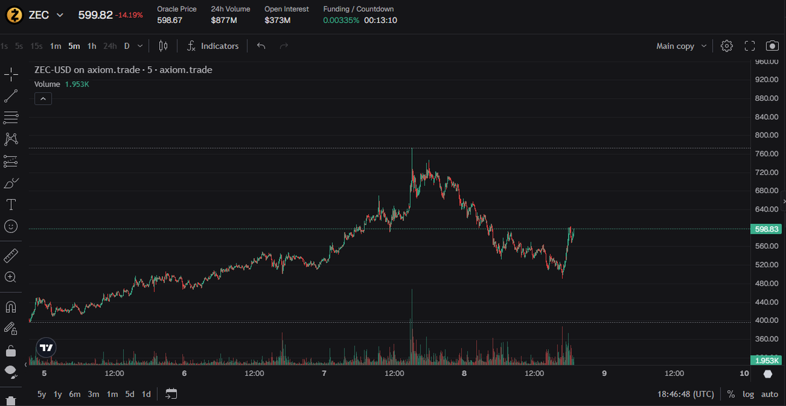Click the undo arrow

tap(261, 46)
